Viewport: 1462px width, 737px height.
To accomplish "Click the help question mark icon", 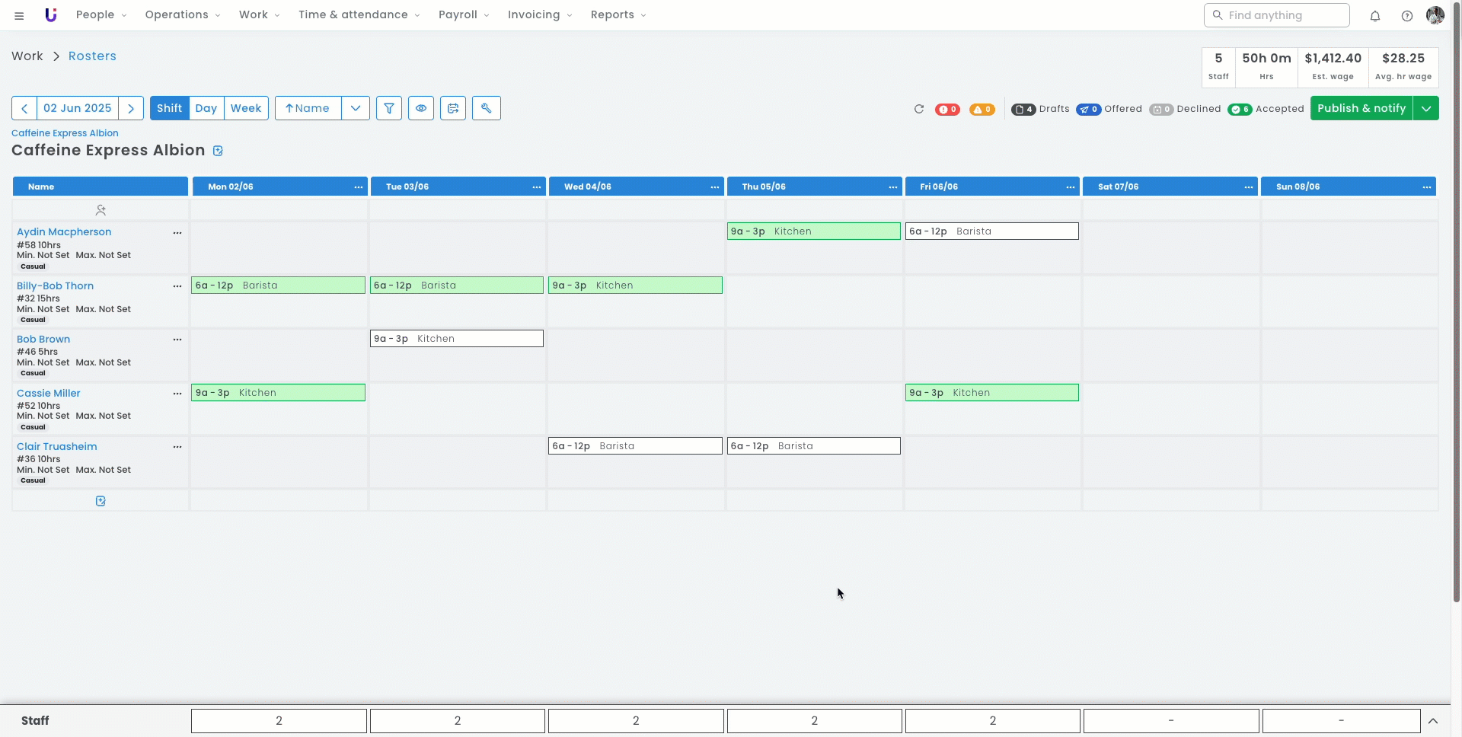I will 1407,16.
